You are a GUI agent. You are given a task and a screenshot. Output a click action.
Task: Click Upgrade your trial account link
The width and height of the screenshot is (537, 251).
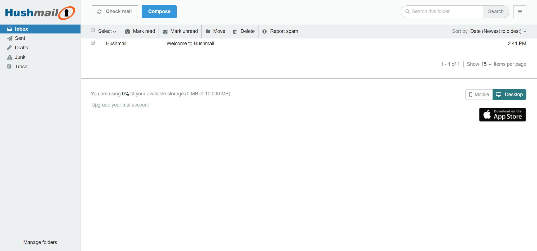[x=120, y=105]
